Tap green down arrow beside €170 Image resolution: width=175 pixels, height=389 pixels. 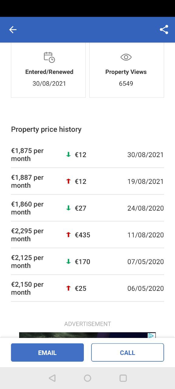pyautogui.click(x=68, y=262)
